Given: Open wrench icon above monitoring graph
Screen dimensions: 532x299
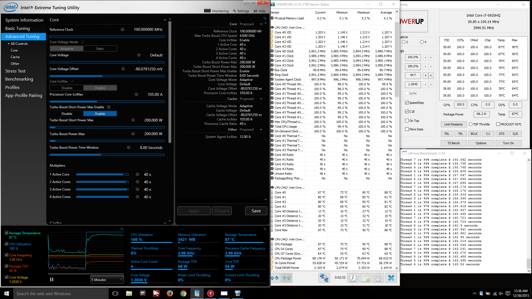Looking at the screenshot, I should tap(122, 229).
